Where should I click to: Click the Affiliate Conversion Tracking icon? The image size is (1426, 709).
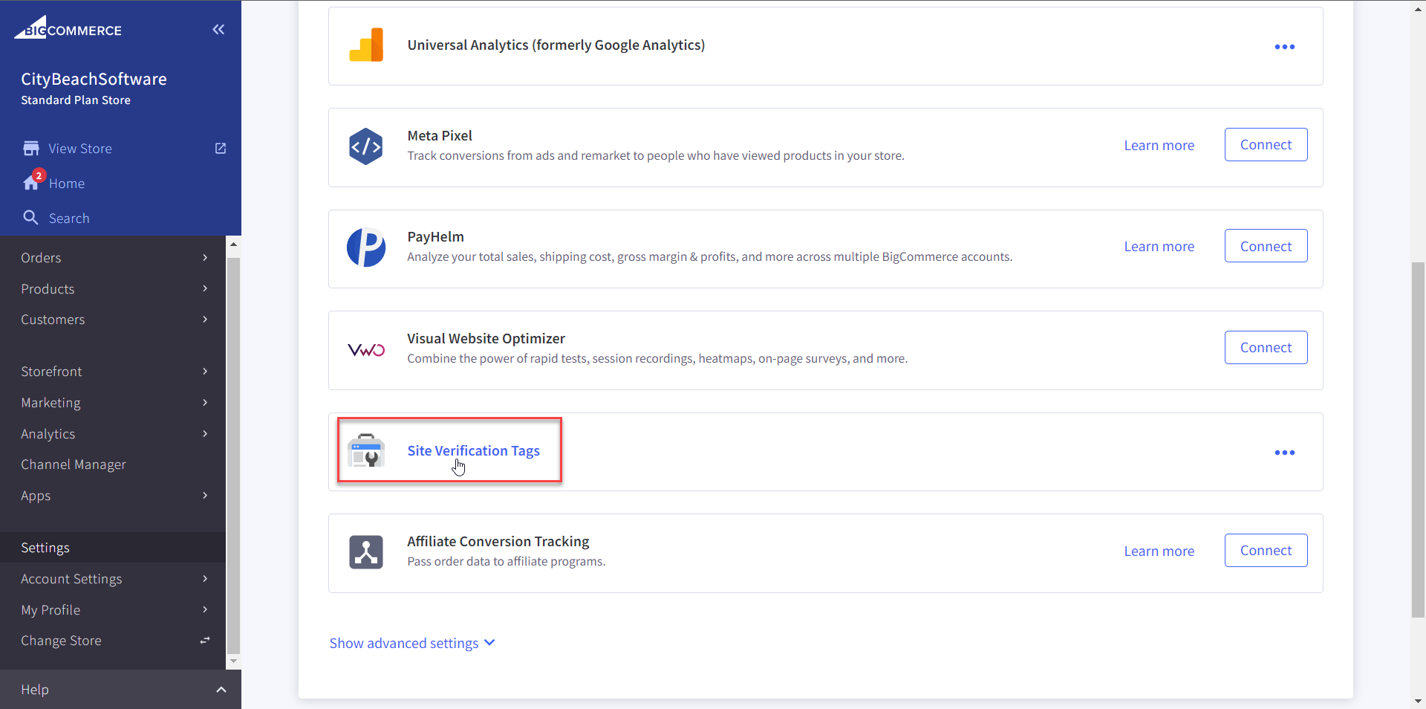(x=366, y=552)
